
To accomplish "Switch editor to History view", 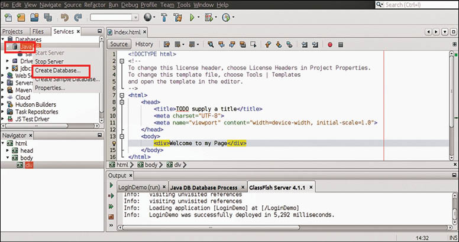I will coord(144,44).
